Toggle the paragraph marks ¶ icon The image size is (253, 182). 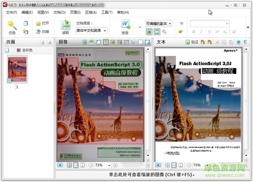click(245, 42)
